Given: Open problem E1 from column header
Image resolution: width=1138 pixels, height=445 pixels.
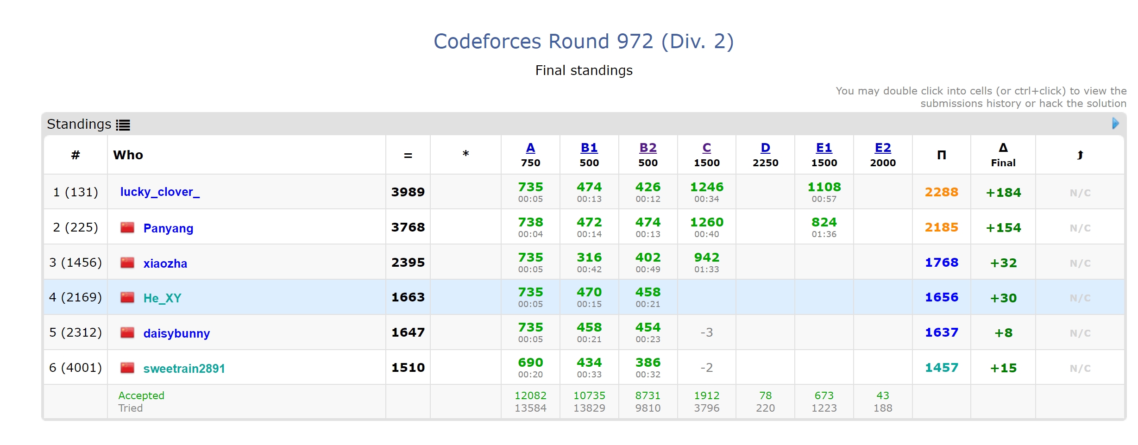Looking at the screenshot, I should tap(824, 147).
